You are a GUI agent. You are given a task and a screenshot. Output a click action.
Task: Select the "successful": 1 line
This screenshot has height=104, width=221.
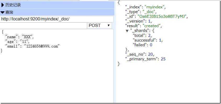(148, 40)
